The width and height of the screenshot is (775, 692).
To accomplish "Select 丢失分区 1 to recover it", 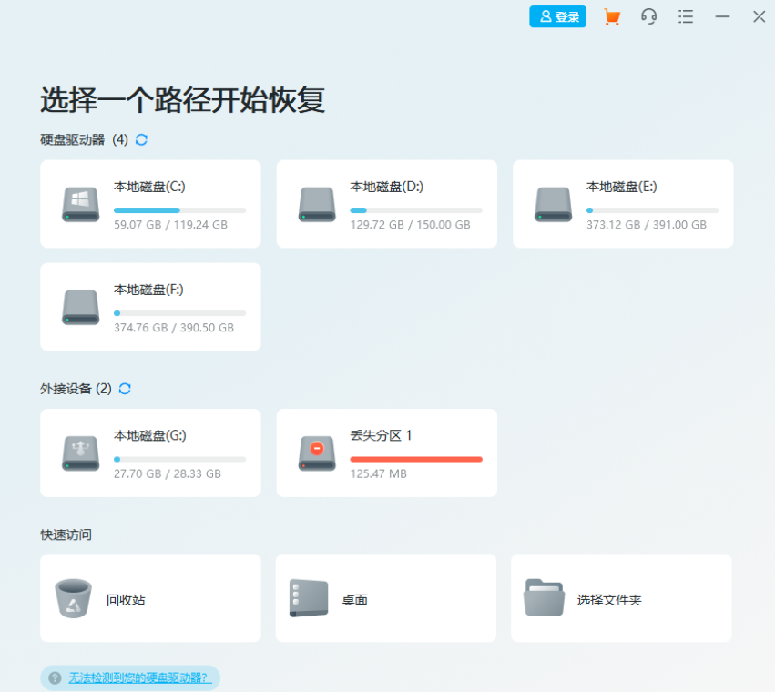I will pos(386,453).
